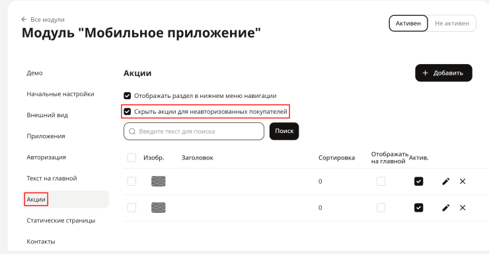The width and height of the screenshot is (489, 254).
Task: Click the Добавить button
Action: tap(443, 73)
